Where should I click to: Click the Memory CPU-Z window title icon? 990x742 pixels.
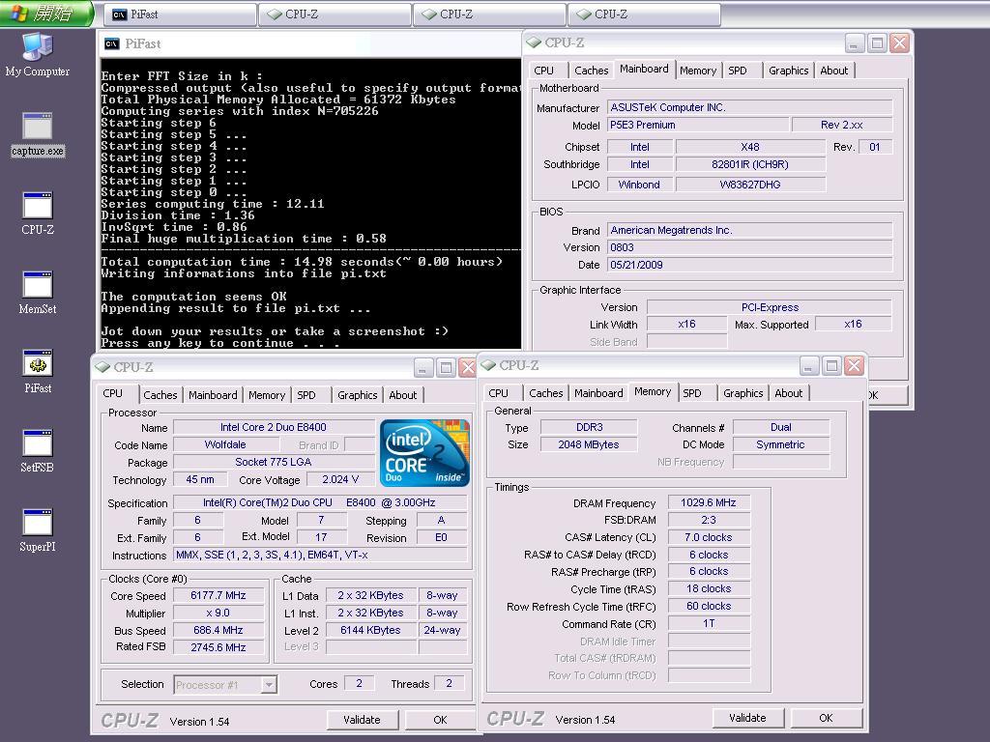488,365
